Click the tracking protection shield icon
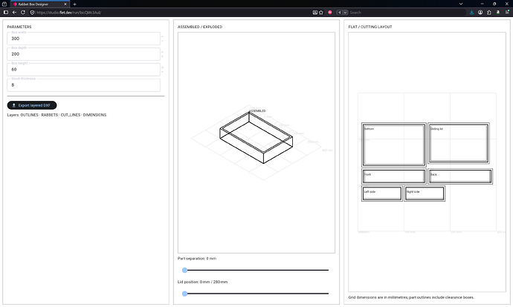 pos(32,13)
